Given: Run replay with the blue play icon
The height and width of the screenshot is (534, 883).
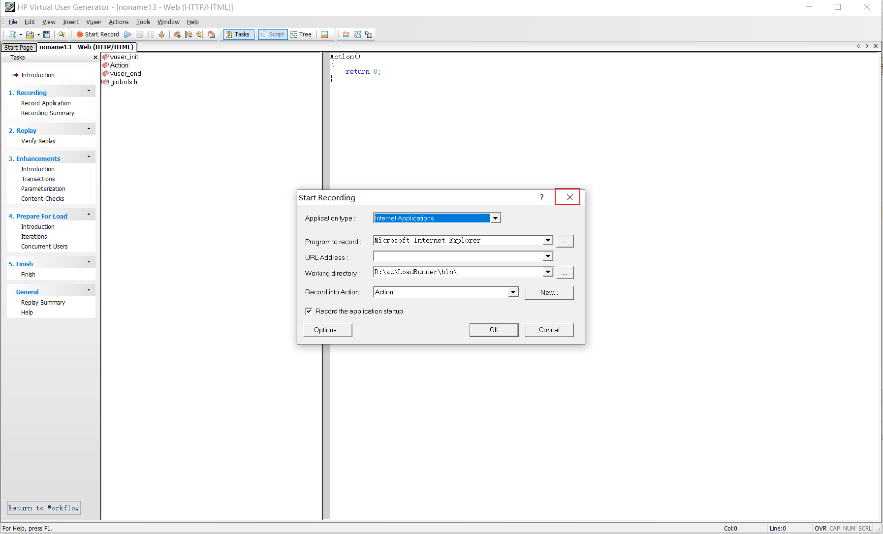Looking at the screenshot, I should (128, 34).
